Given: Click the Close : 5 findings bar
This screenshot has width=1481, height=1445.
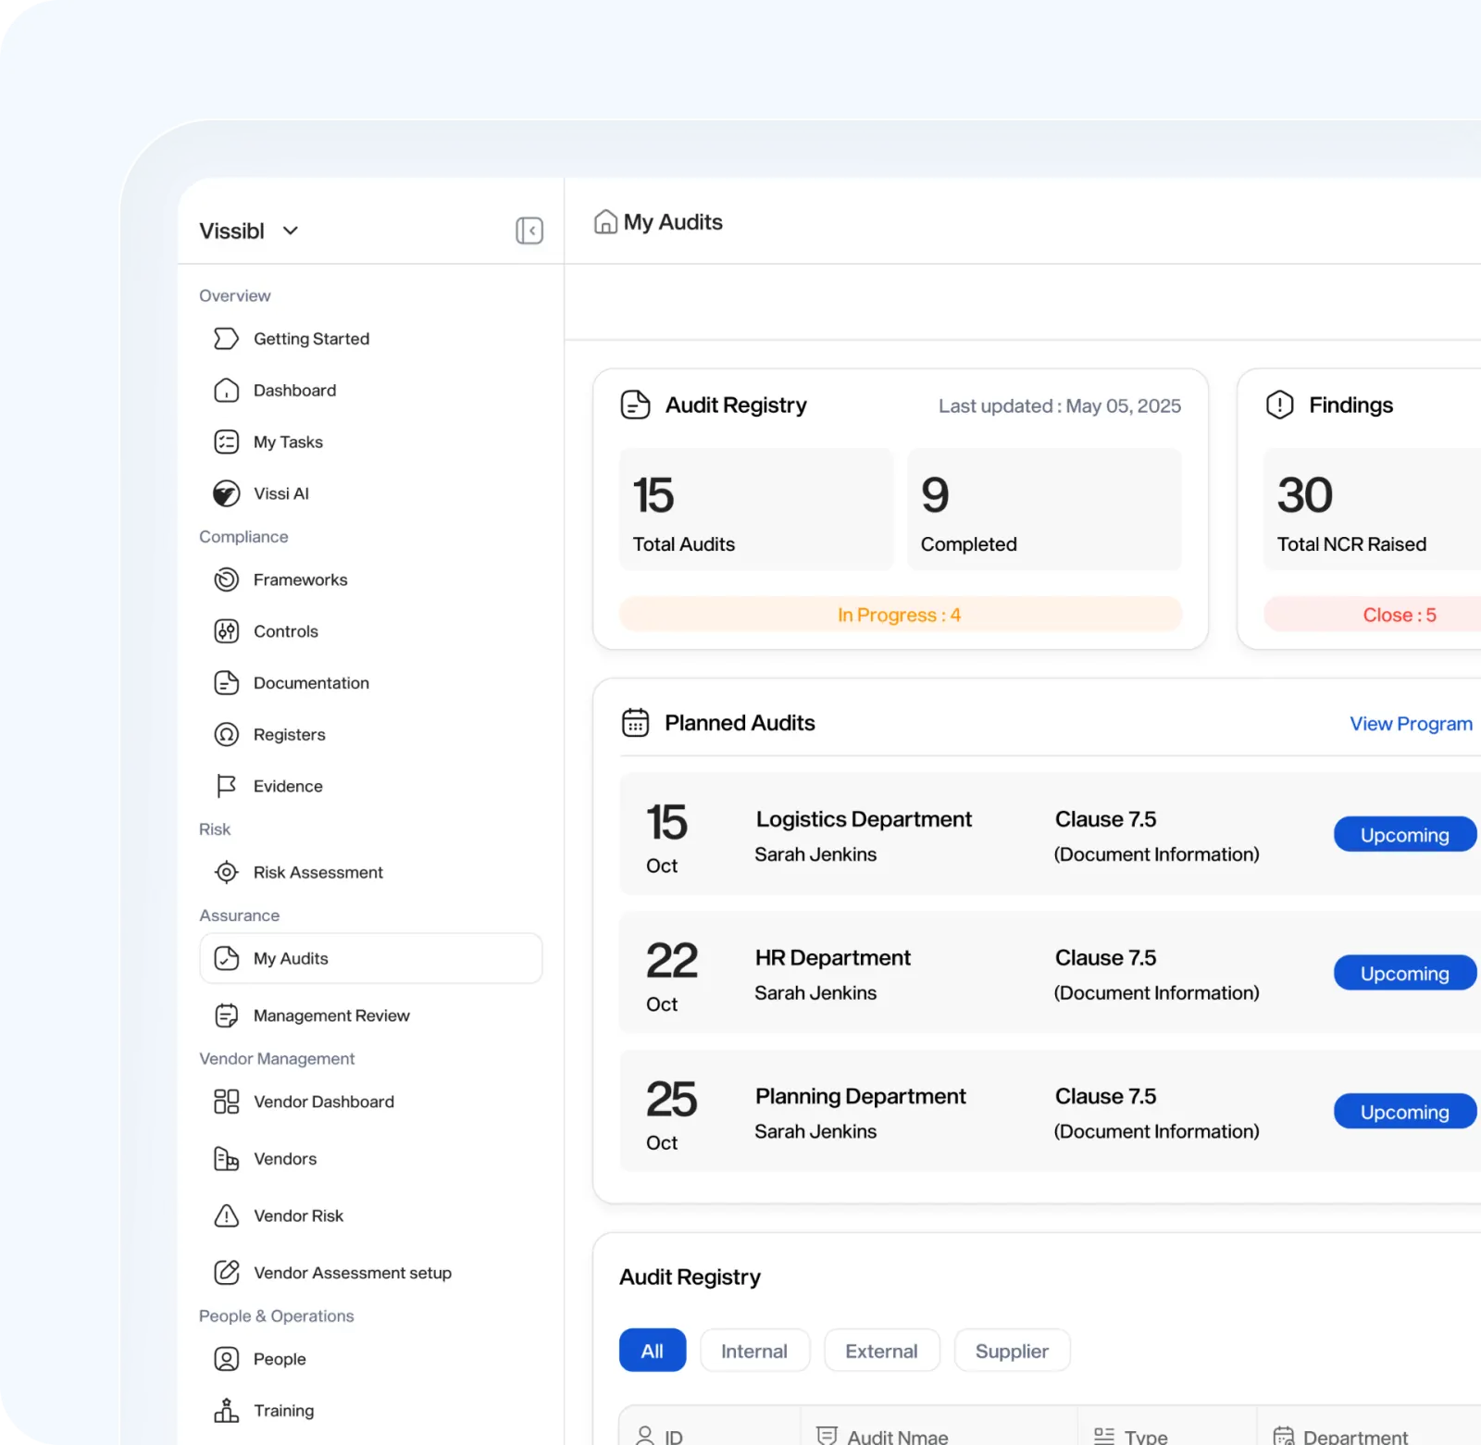Looking at the screenshot, I should (1372, 615).
